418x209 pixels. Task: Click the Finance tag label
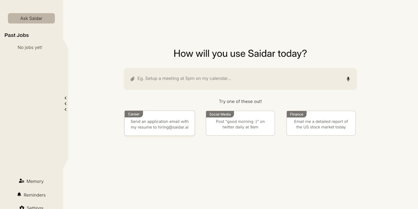point(297,114)
